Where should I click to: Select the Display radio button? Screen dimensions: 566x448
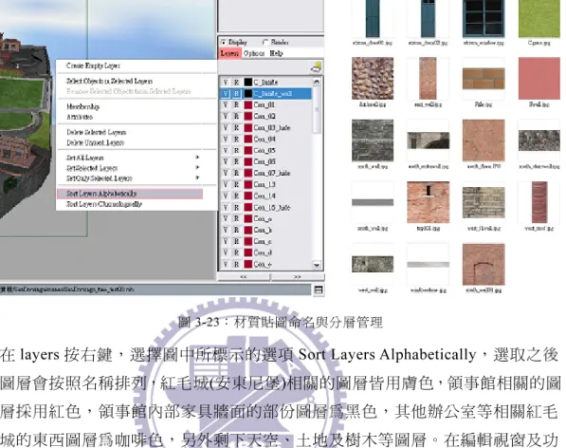click(x=224, y=43)
